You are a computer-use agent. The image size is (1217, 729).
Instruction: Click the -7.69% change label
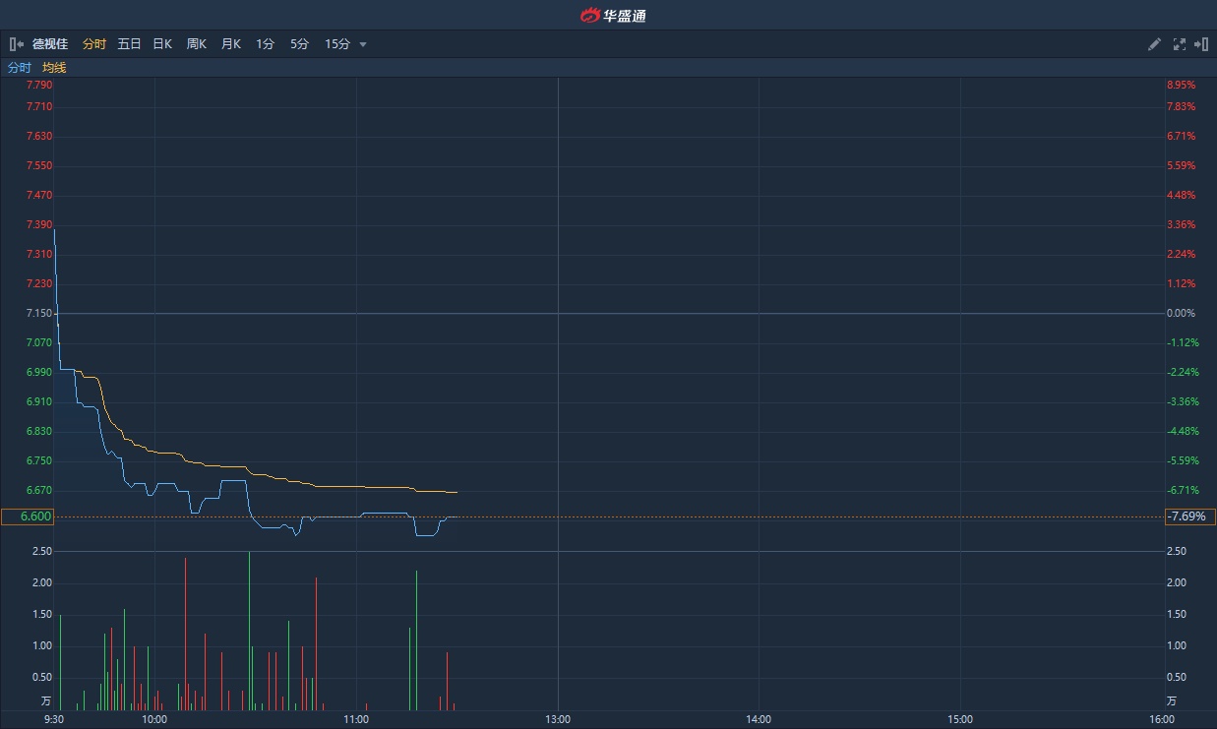pos(1190,516)
